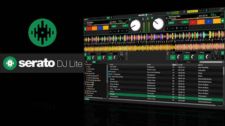Trigger deck 1 orange hot cue pad
This screenshot has height=126, width=225.
[94, 28]
